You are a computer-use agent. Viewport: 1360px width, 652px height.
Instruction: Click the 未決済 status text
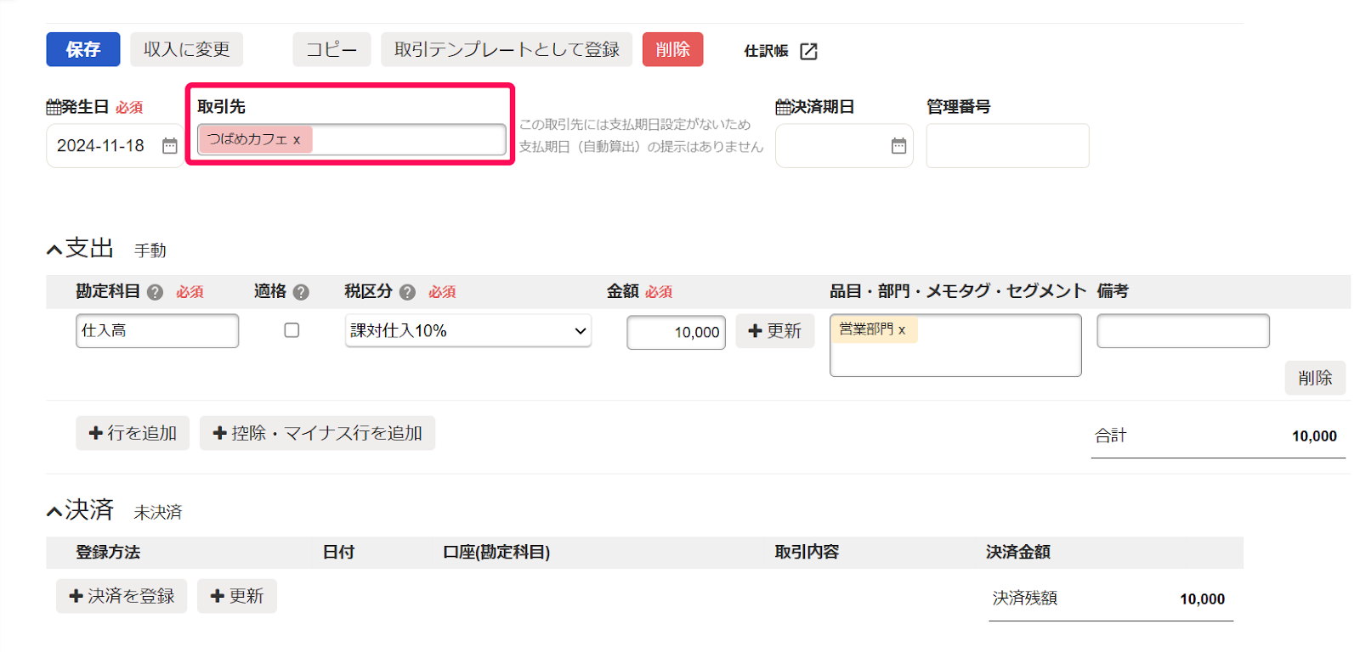click(x=158, y=513)
